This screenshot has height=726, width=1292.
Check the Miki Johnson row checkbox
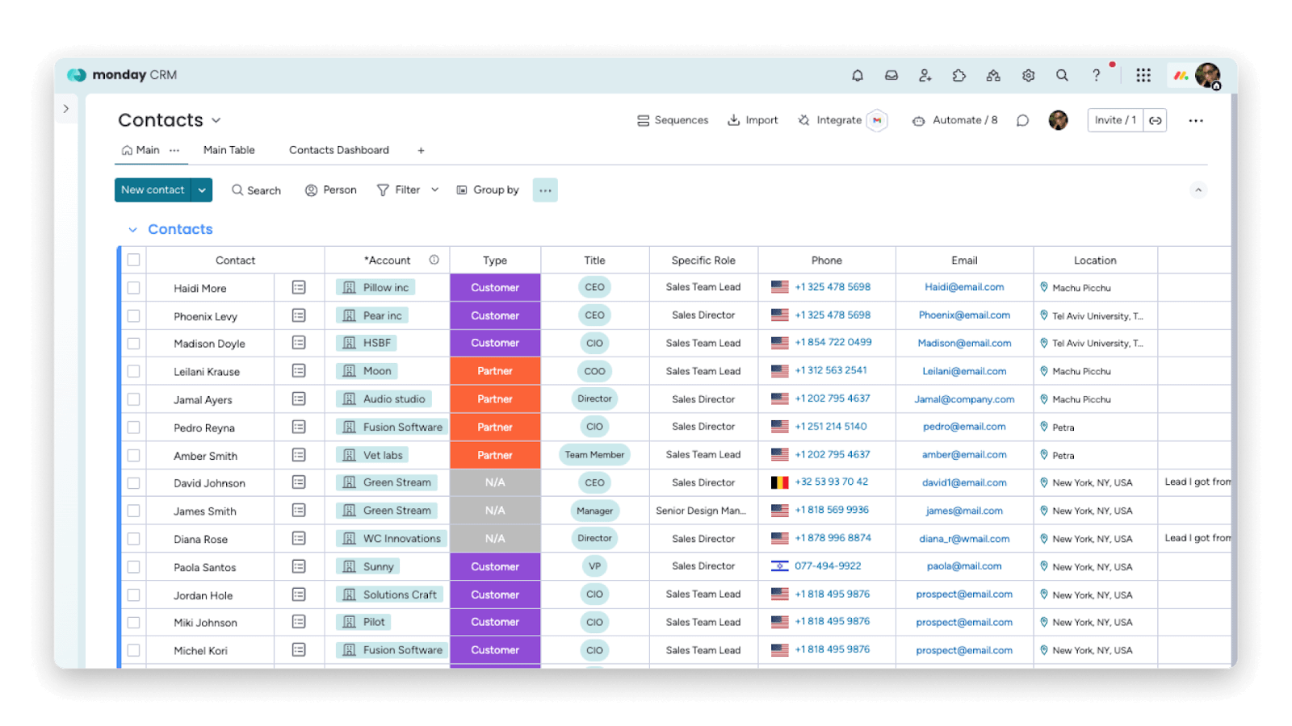coord(133,622)
